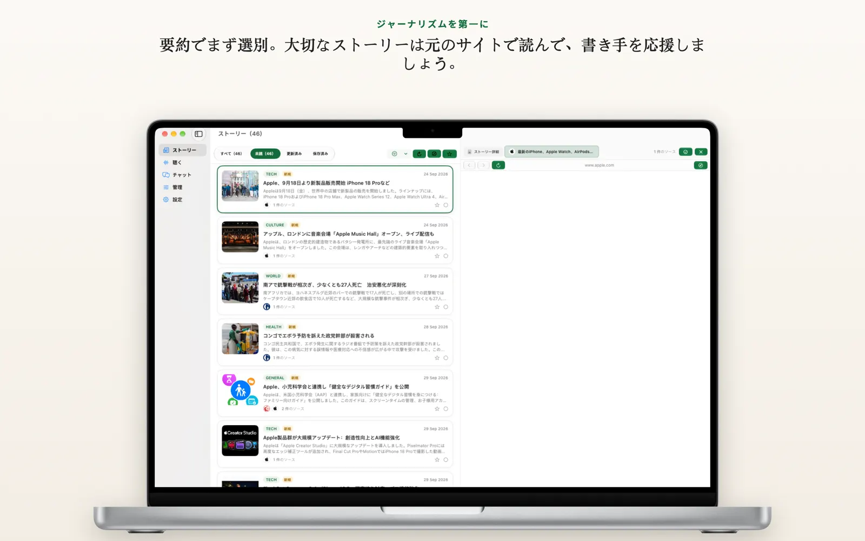Click the source icon on コンゴでエボラ story
The width and height of the screenshot is (865, 541).
coord(267,358)
